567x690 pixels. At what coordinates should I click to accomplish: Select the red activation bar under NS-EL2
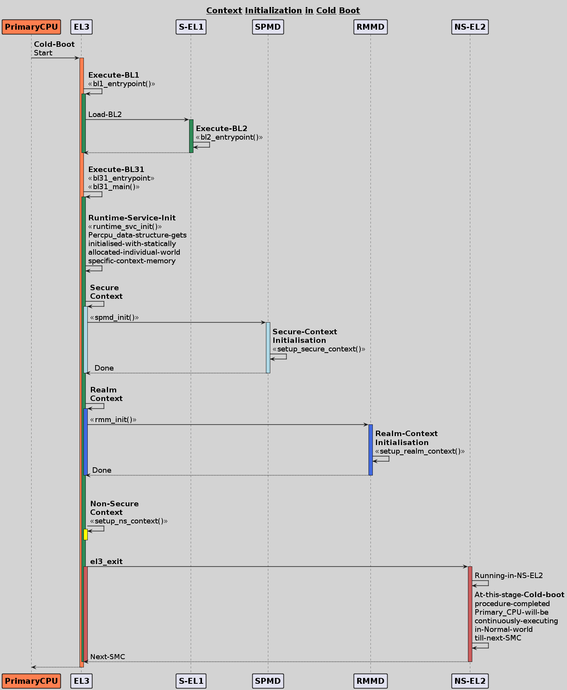click(470, 614)
